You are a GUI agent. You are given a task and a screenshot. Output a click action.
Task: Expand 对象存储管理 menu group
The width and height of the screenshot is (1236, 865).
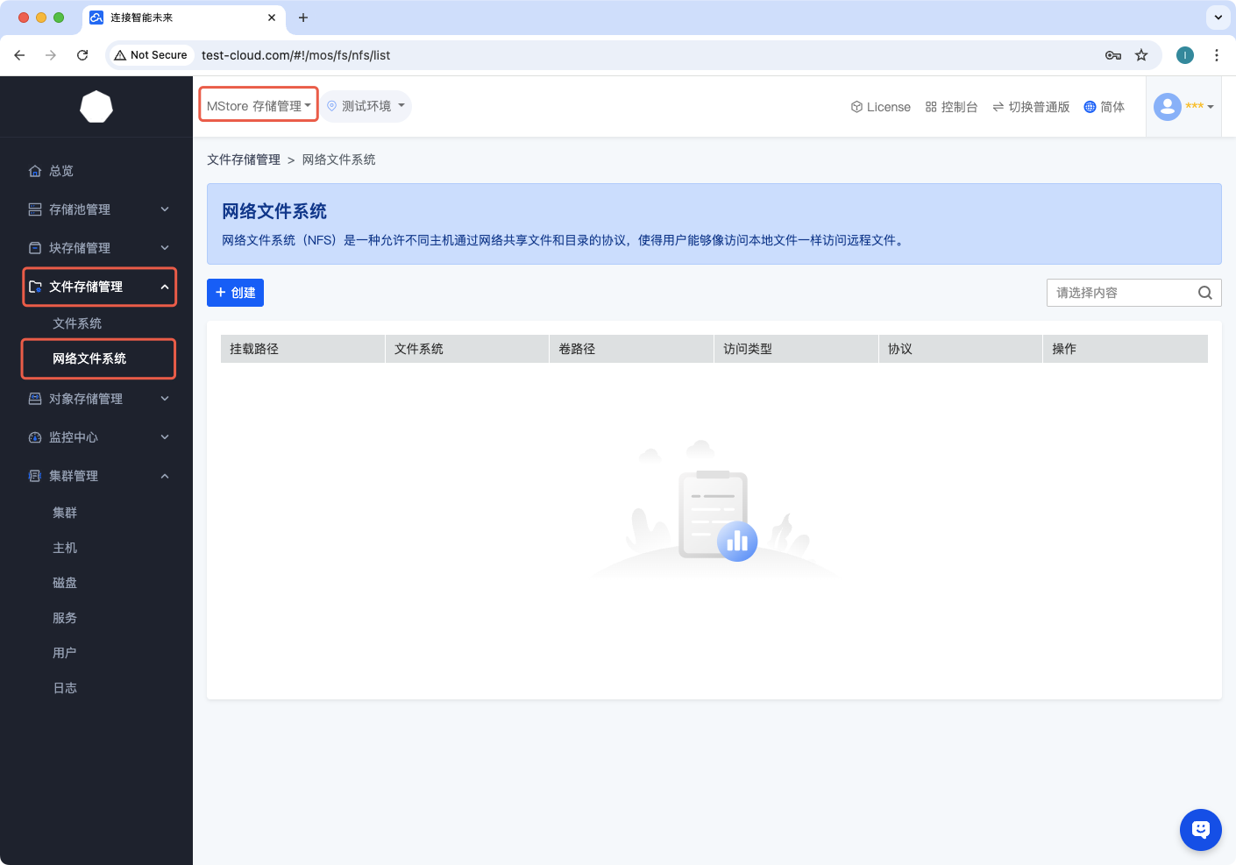[96, 399]
